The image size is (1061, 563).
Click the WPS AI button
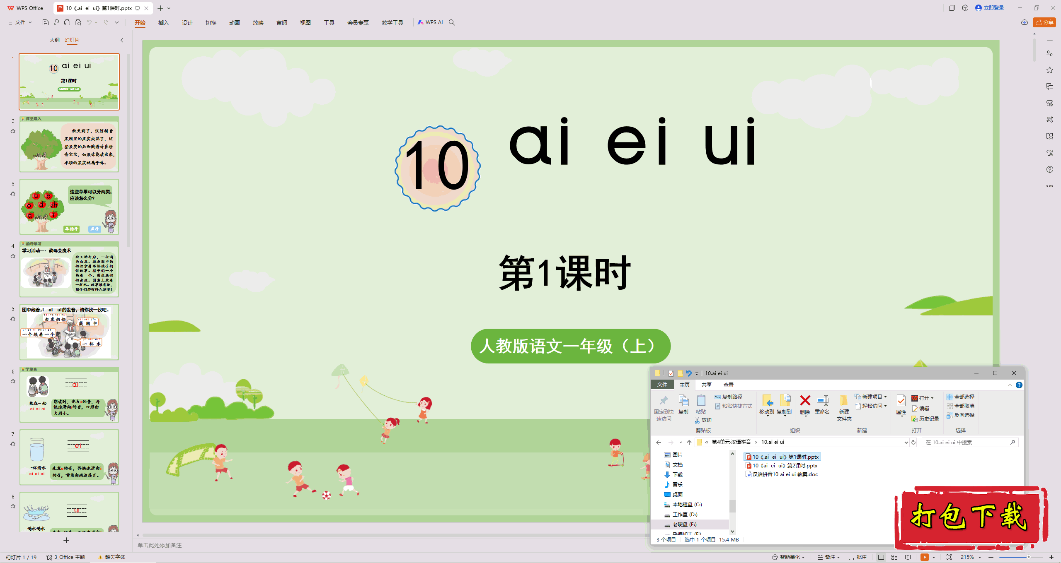coord(430,22)
